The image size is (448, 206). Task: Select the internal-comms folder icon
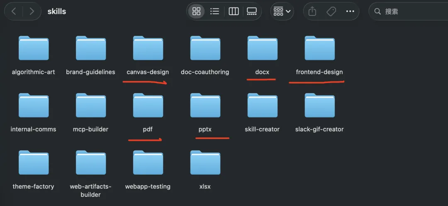pyautogui.click(x=34, y=105)
